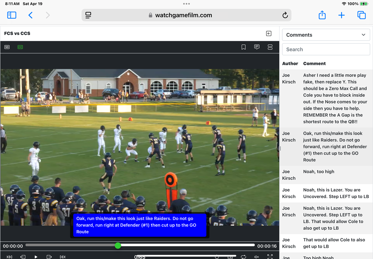Image resolution: width=373 pixels, height=259 pixels.
Task: Reload the watchgamefilm.com page
Action: [x=285, y=15]
